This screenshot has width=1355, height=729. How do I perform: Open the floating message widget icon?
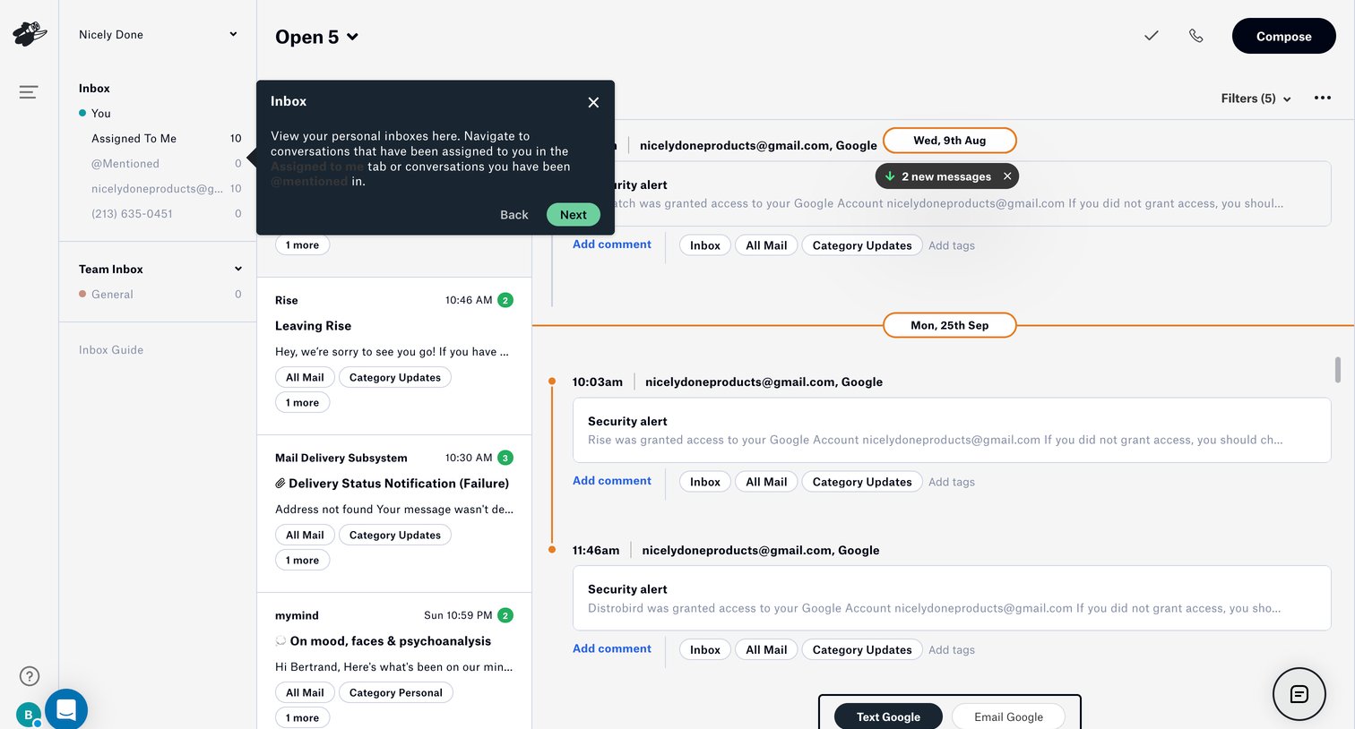pyautogui.click(x=1299, y=694)
